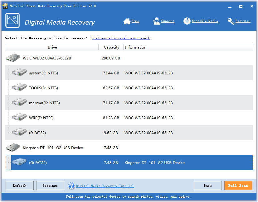This screenshot has width=258, height=202.
Task: Sort by the Capacity column header
Action: 111,47
